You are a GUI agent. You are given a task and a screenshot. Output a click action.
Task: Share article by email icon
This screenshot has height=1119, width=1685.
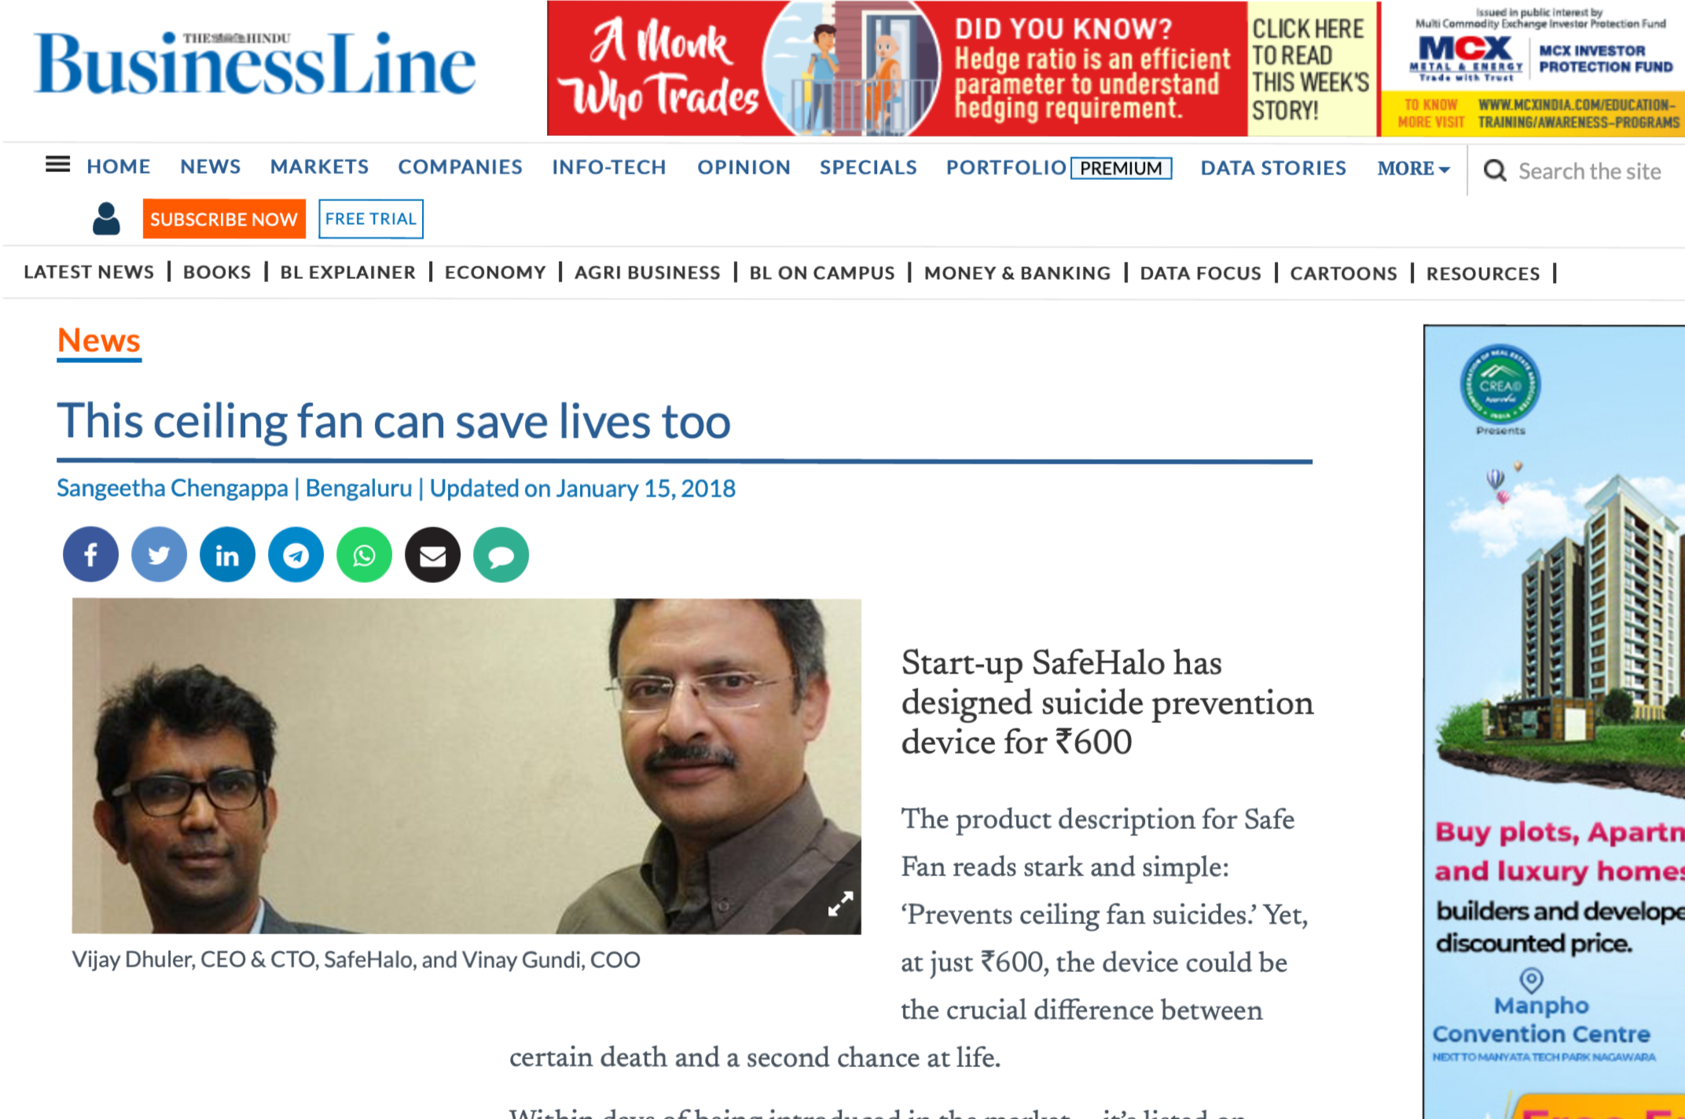click(x=432, y=555)
